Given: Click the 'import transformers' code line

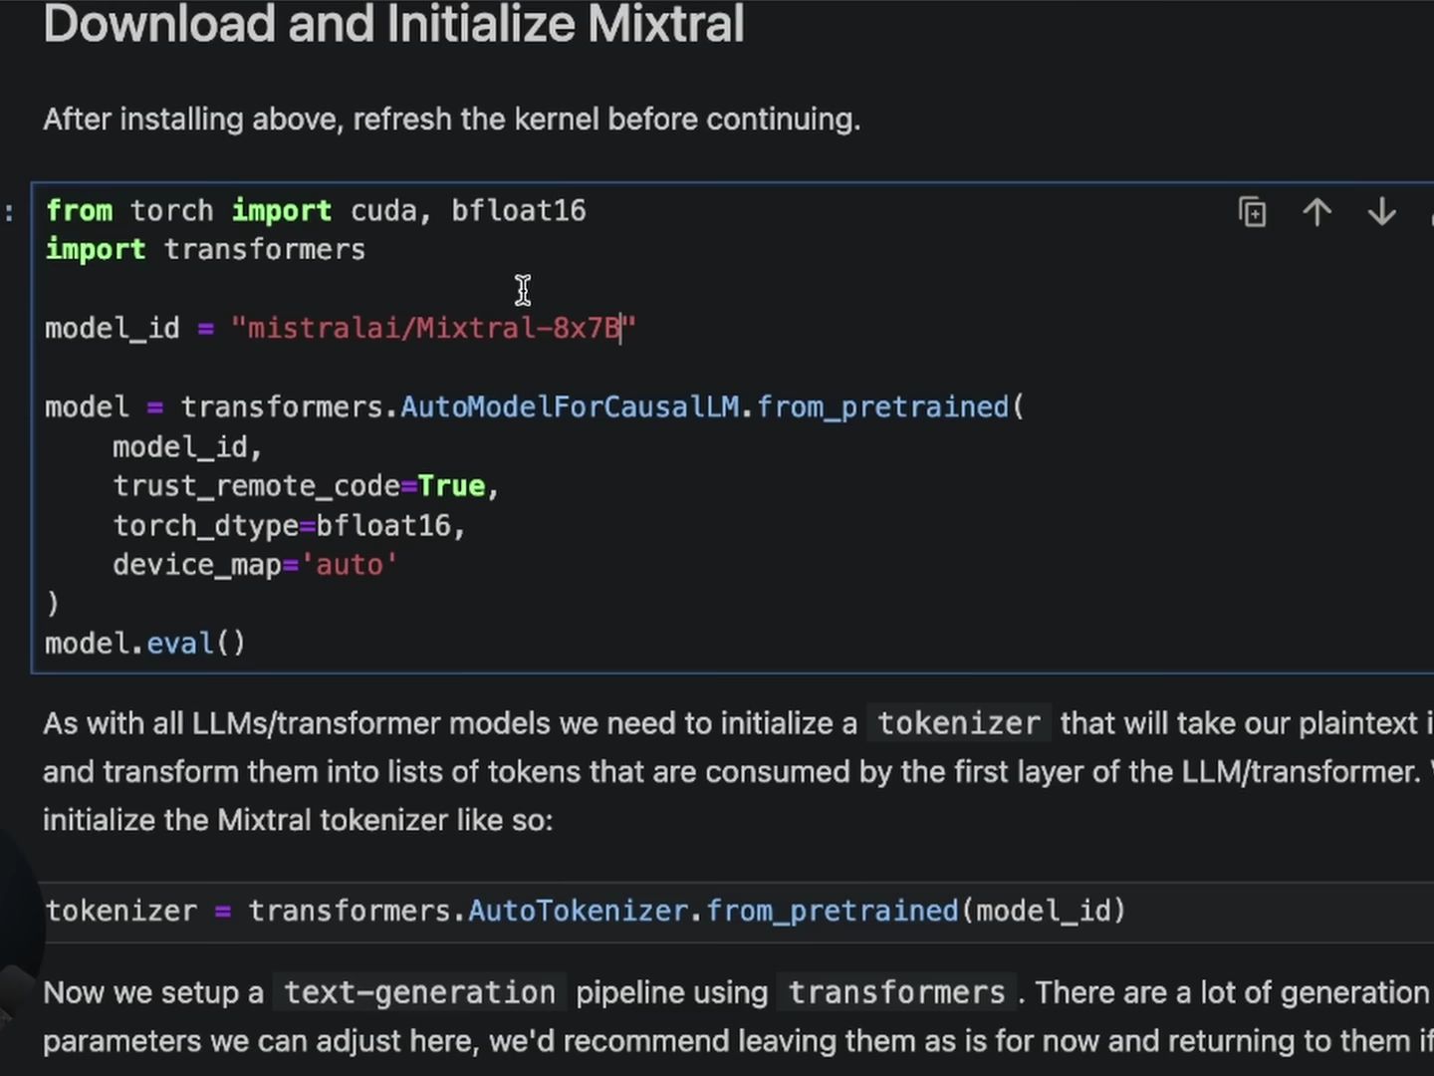Looking at the screenshot, I should tap(205, 250).
